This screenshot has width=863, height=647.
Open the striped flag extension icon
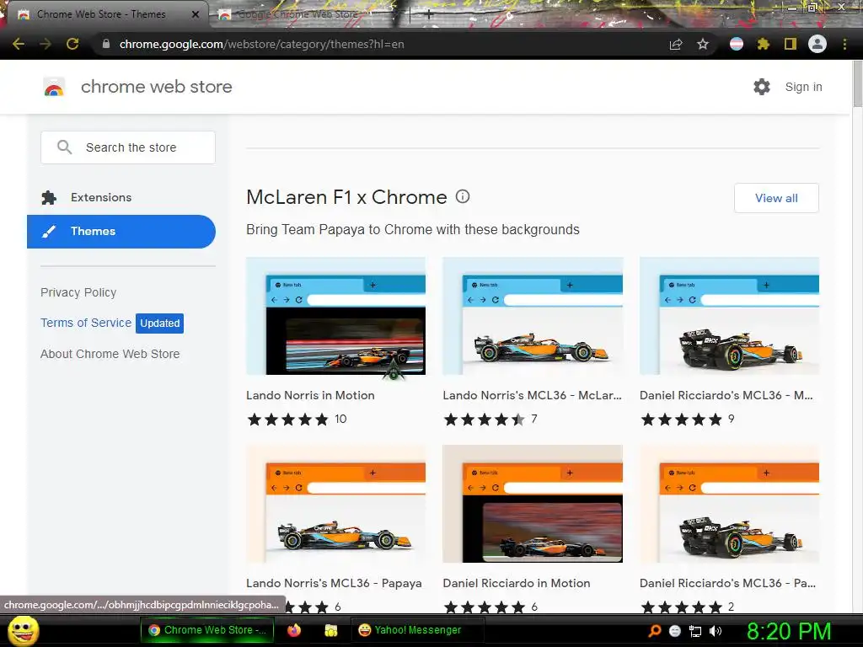(737, 44)
